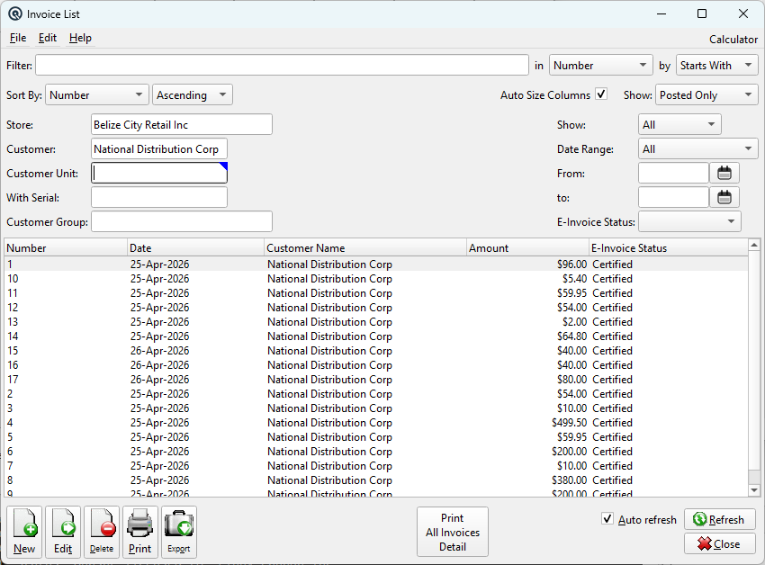Click the scrollbar down arrow of invoice list
This screenshot has width=765, height=565.
coord(754,489)
